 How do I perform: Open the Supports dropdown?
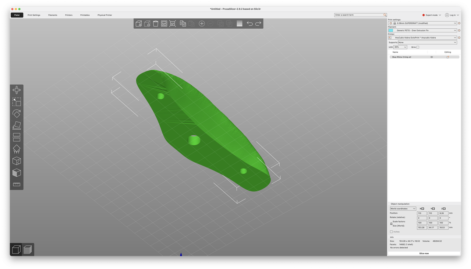coord(427,42)
